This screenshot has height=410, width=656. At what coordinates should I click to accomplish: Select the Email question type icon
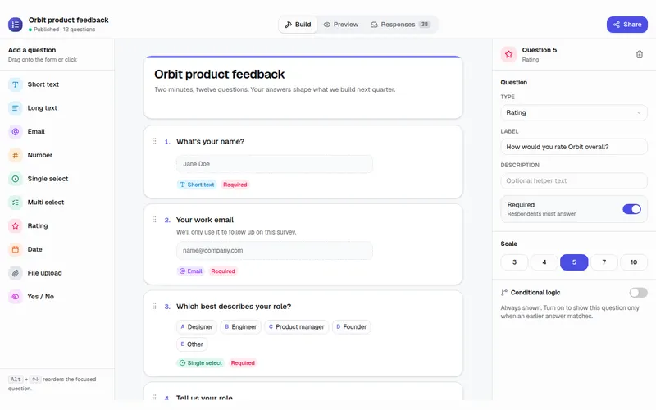point(15,131)
